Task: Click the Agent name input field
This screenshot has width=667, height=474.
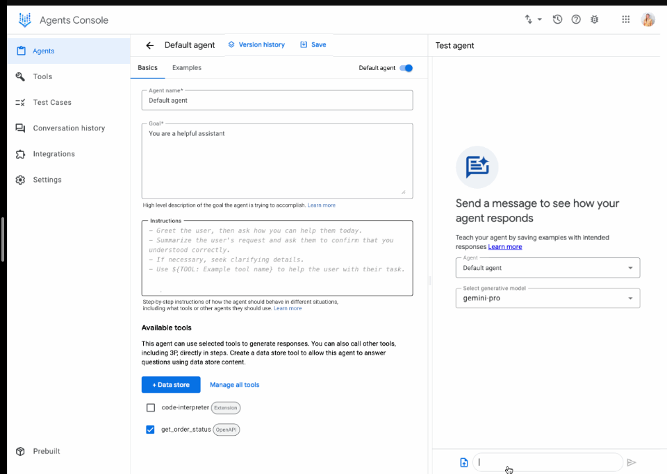Action: tap(277, 101)
